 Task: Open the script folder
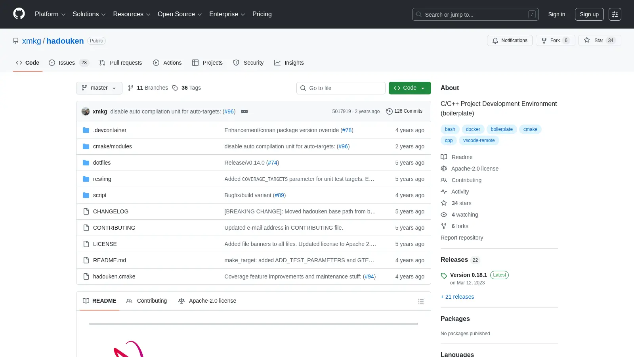coord(99,195)
